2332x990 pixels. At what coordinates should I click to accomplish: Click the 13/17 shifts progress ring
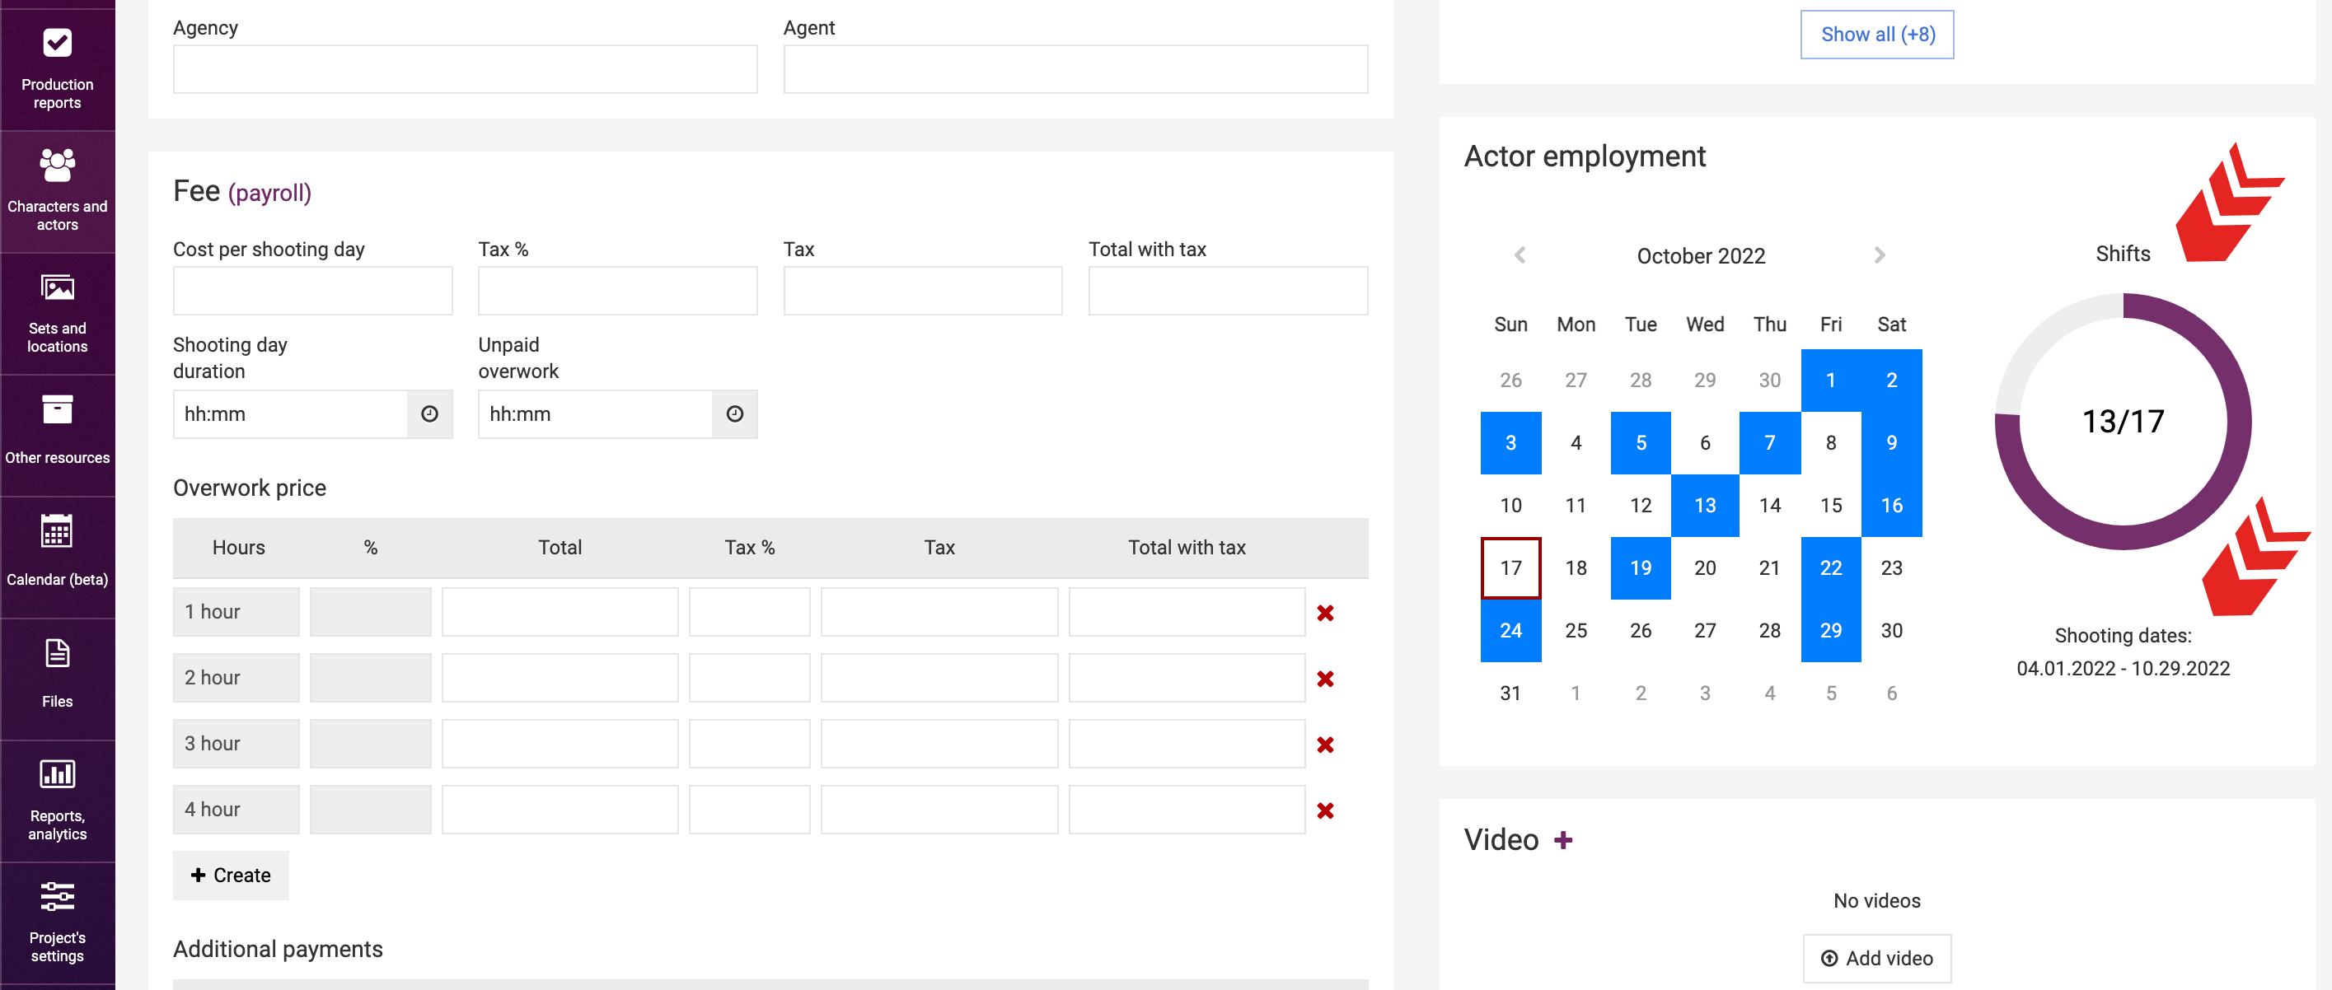(2123, 422)
